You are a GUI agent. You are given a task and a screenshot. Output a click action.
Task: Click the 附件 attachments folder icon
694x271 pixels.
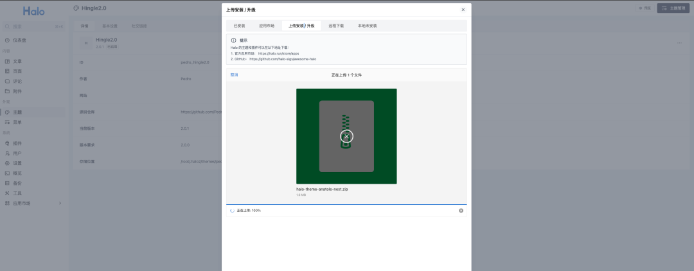tap(7, 92)
